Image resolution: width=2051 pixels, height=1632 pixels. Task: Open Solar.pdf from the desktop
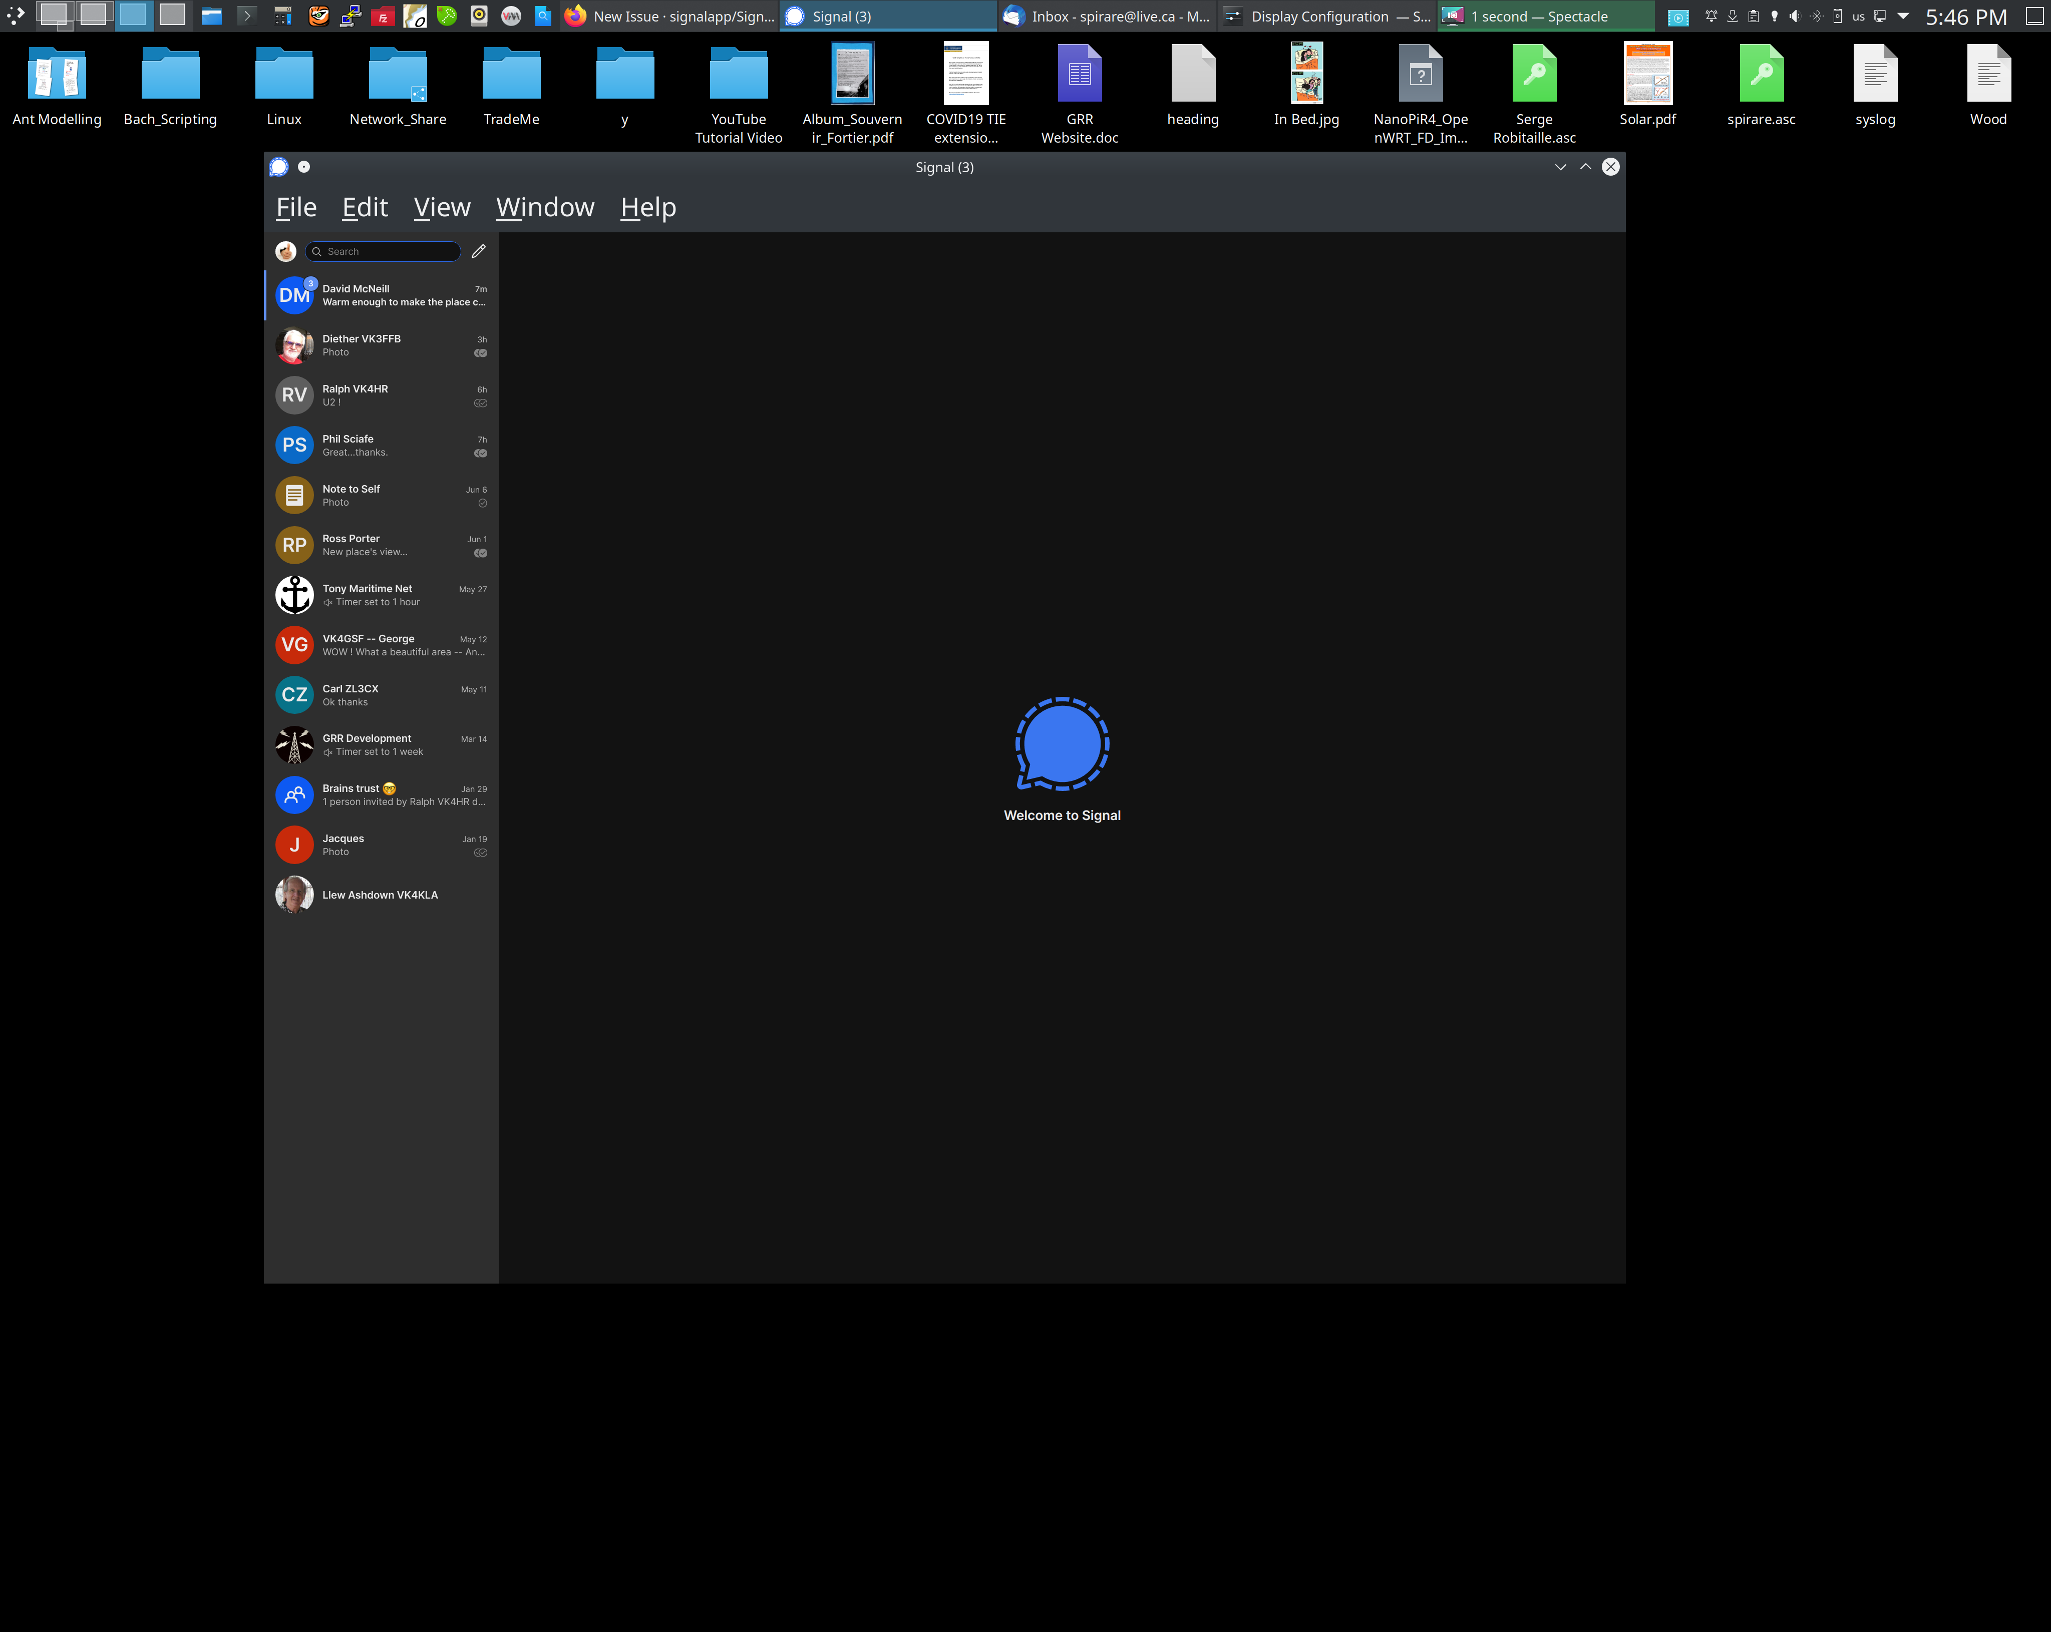tap(1647, 73)
